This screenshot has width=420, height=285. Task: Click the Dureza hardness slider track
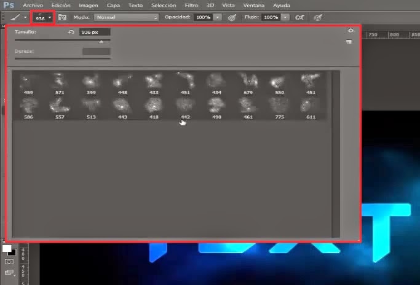pos(62,58)
